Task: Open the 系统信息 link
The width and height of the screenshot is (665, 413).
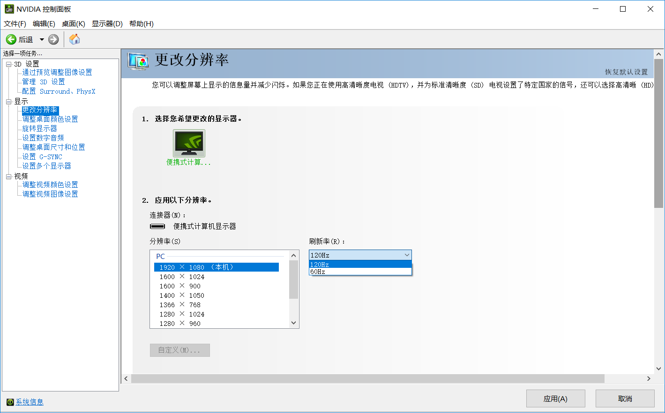Action: point(30,402)
